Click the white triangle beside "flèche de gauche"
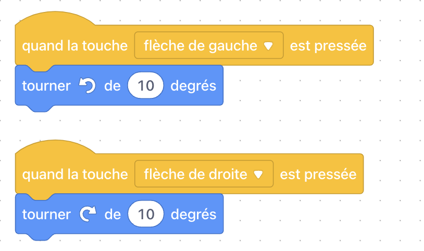 click(268, 46)
